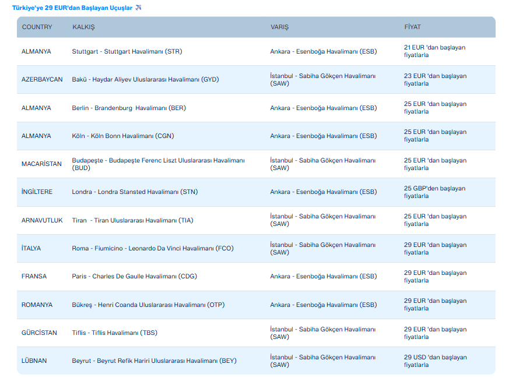Click Berlin - Brandenburg Havalimanı (BER) cell
The height and width of the screenshot is (378, 509).
[x=129, y=108]
